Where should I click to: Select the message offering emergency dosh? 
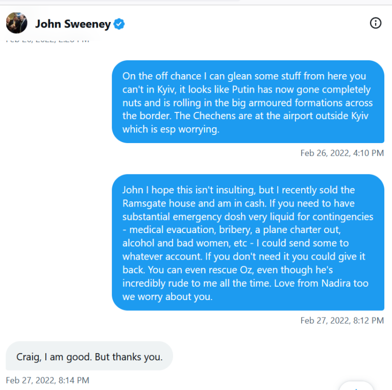tap(248, 243)
